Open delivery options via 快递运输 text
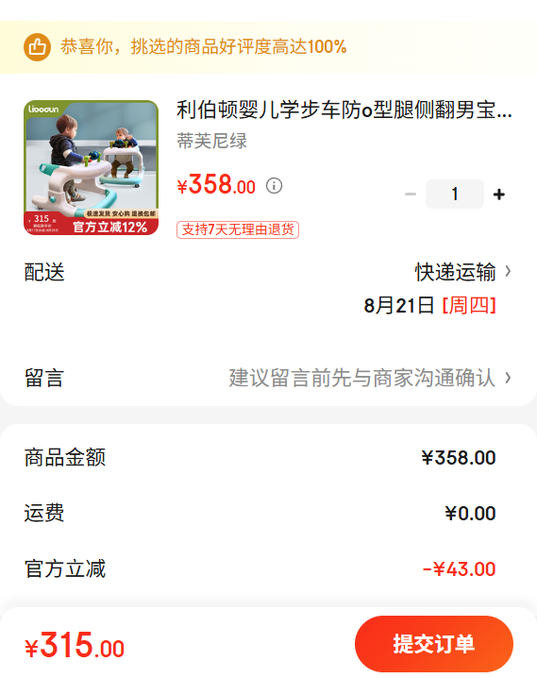537x678 pixels. 455,272
